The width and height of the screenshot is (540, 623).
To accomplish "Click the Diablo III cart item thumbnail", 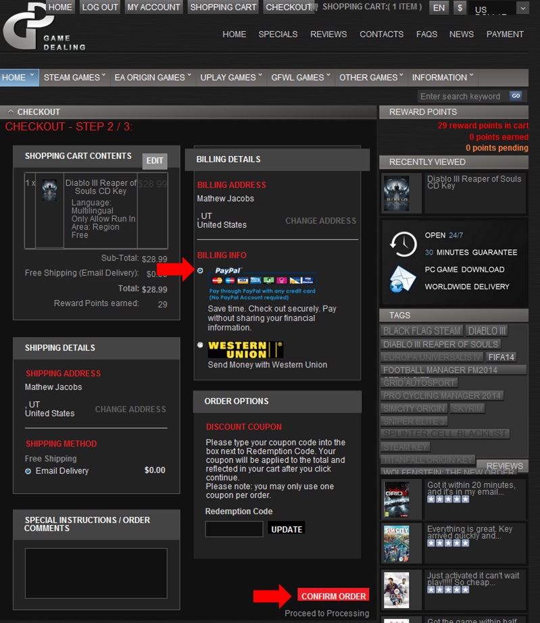I will click(x=49, y=191).
